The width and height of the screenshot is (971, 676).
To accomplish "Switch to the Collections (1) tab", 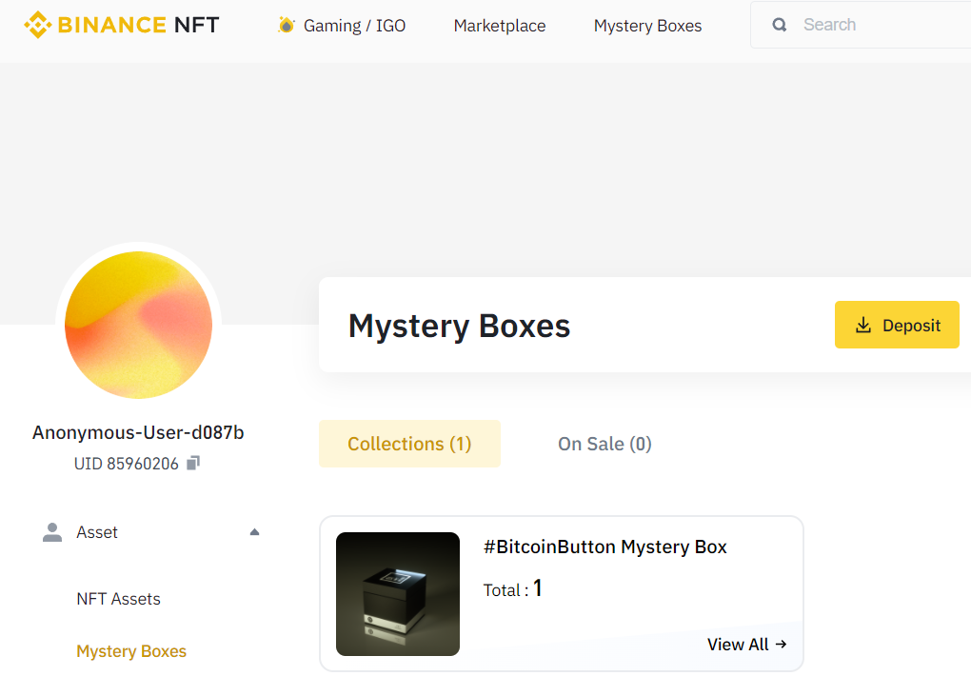I will [409, 444].
